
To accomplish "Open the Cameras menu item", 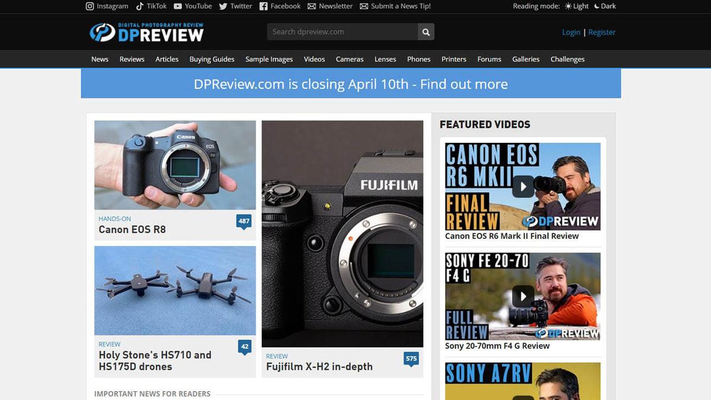I will [350, 59].
